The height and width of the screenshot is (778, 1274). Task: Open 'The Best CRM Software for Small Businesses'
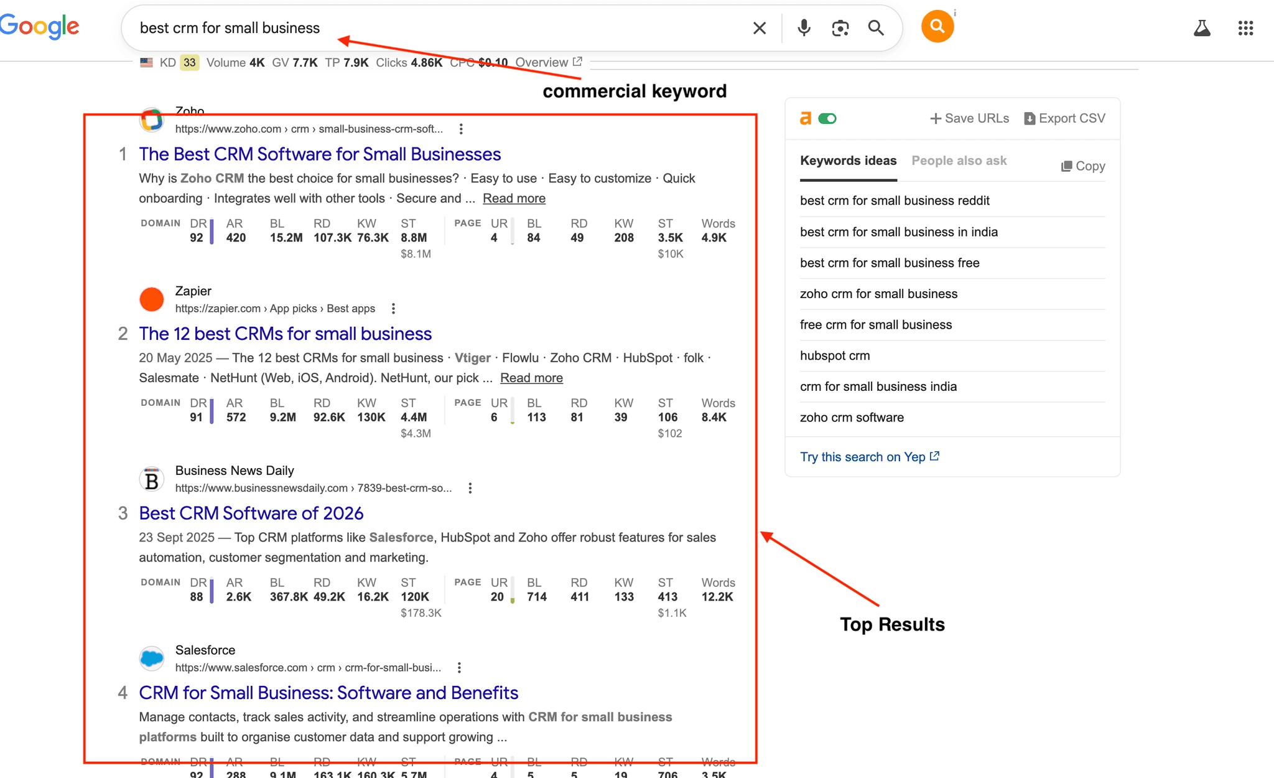[x=320, y=154]
